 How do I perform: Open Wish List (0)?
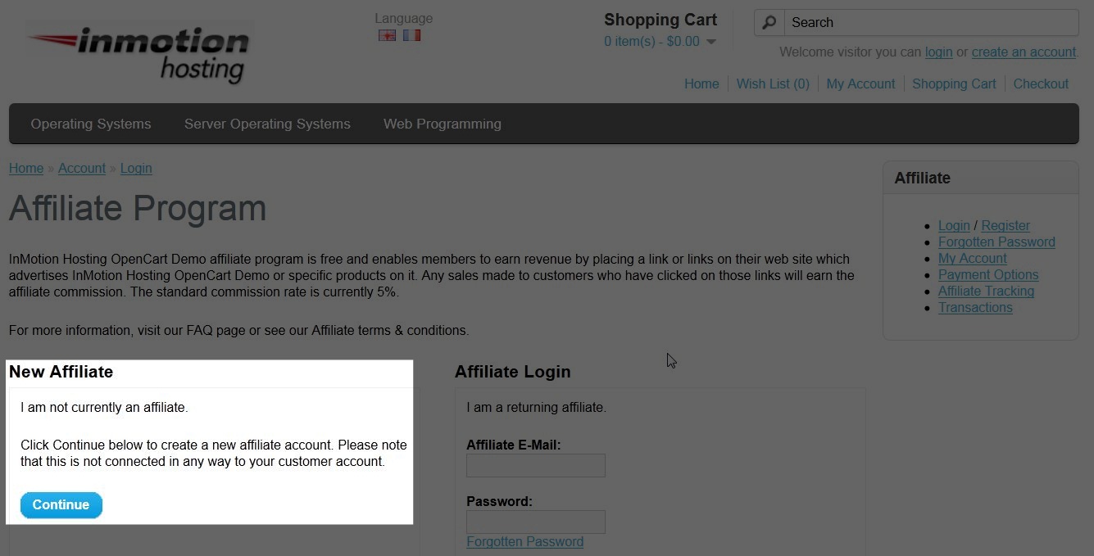[773, 84]
